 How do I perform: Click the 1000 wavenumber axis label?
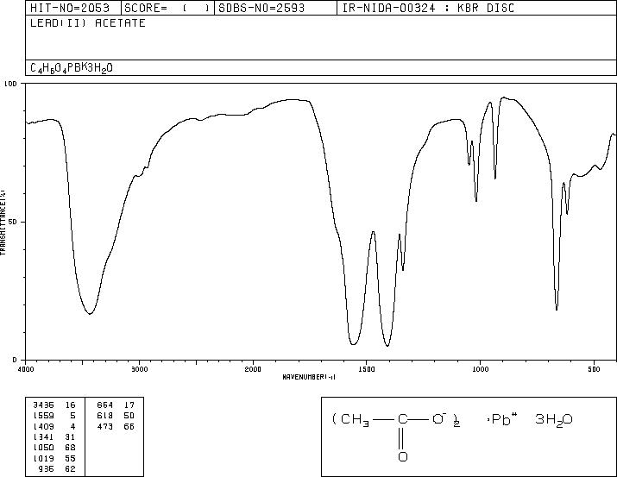pos(480,369)
